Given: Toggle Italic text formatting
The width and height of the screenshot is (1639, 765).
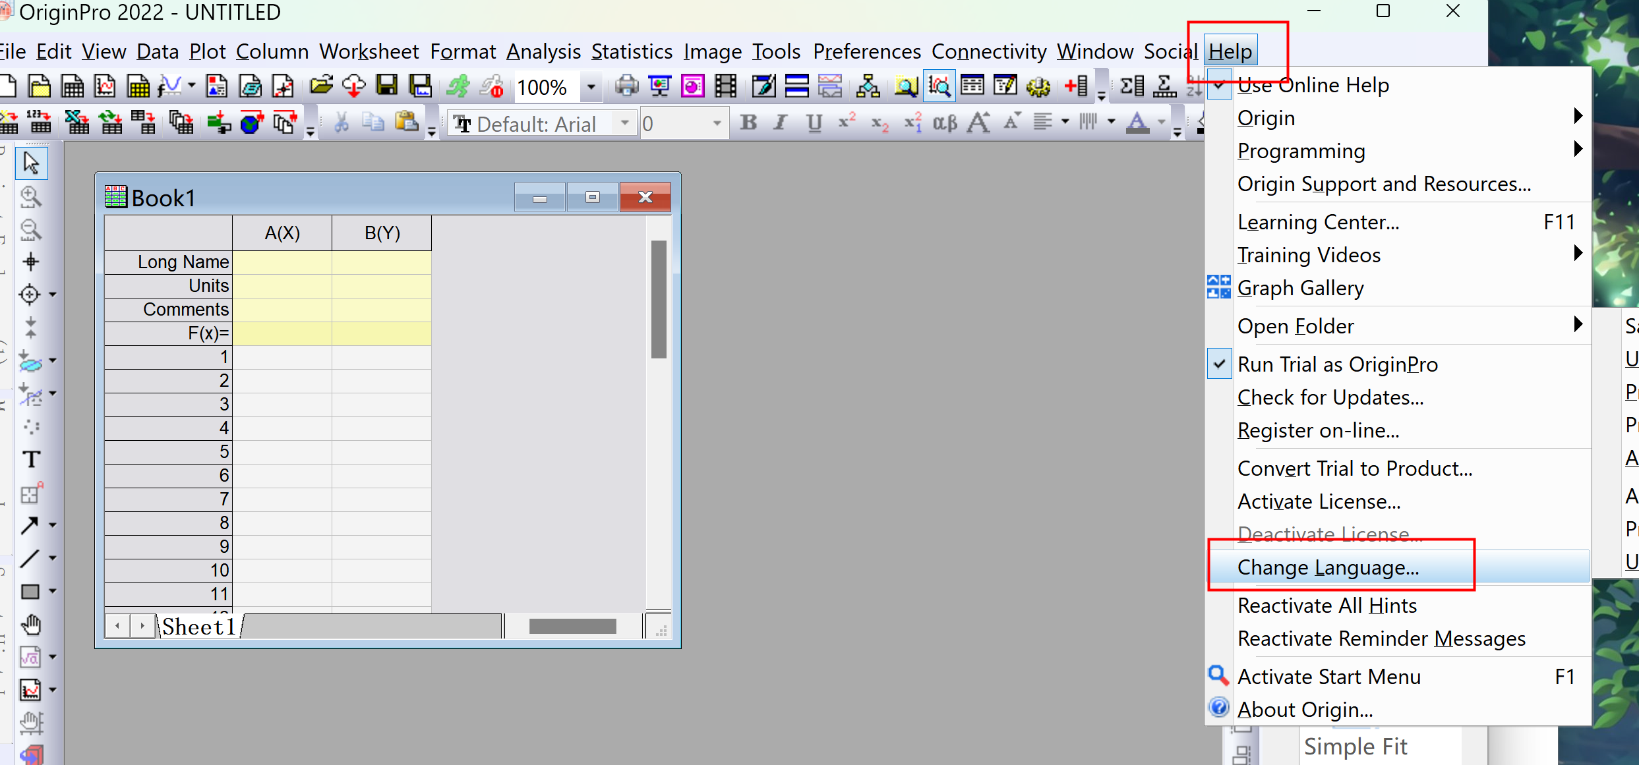Looking at the screenshot, I should point(781,123).
